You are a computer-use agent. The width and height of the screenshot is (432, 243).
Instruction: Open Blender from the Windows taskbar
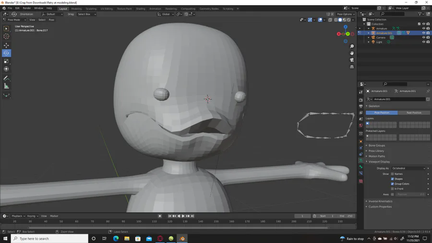pyautogui.click(x=182, y=239)
